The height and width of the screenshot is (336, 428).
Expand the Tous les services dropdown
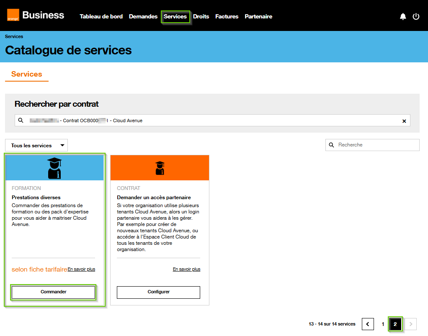36,145
